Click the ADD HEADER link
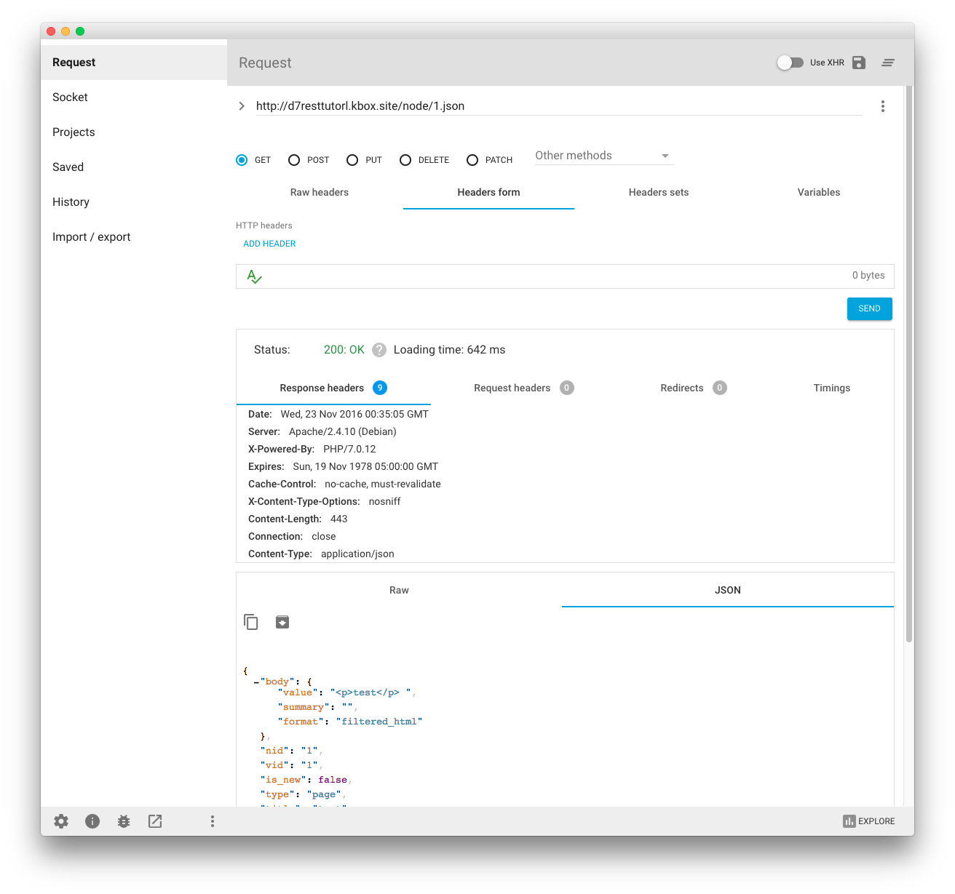The width and height of the screenshot is (955, 894). [269, 244]
